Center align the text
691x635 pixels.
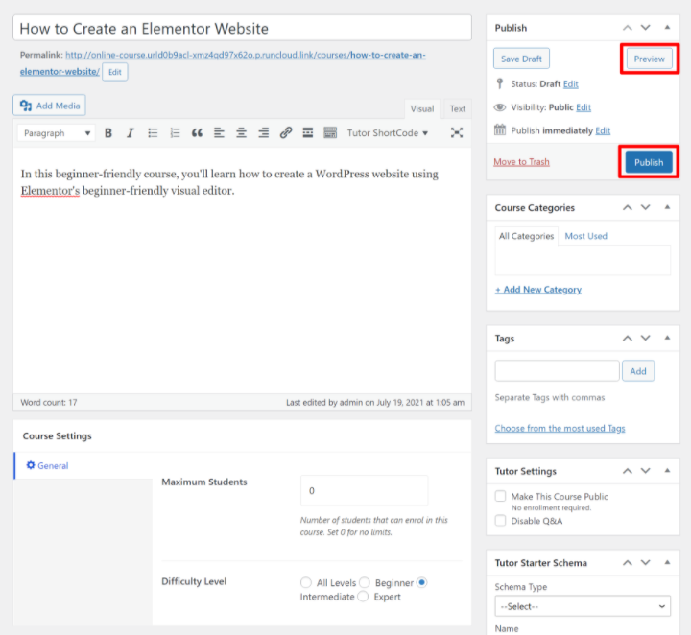(241, 133)
